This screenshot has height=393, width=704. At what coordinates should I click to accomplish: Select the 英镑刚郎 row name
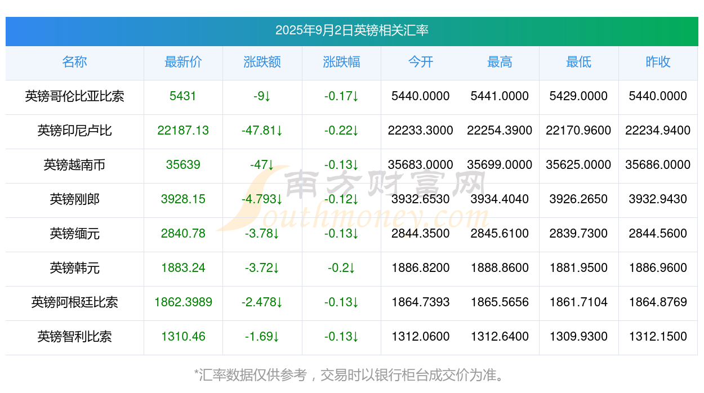[x=74, y=199]
